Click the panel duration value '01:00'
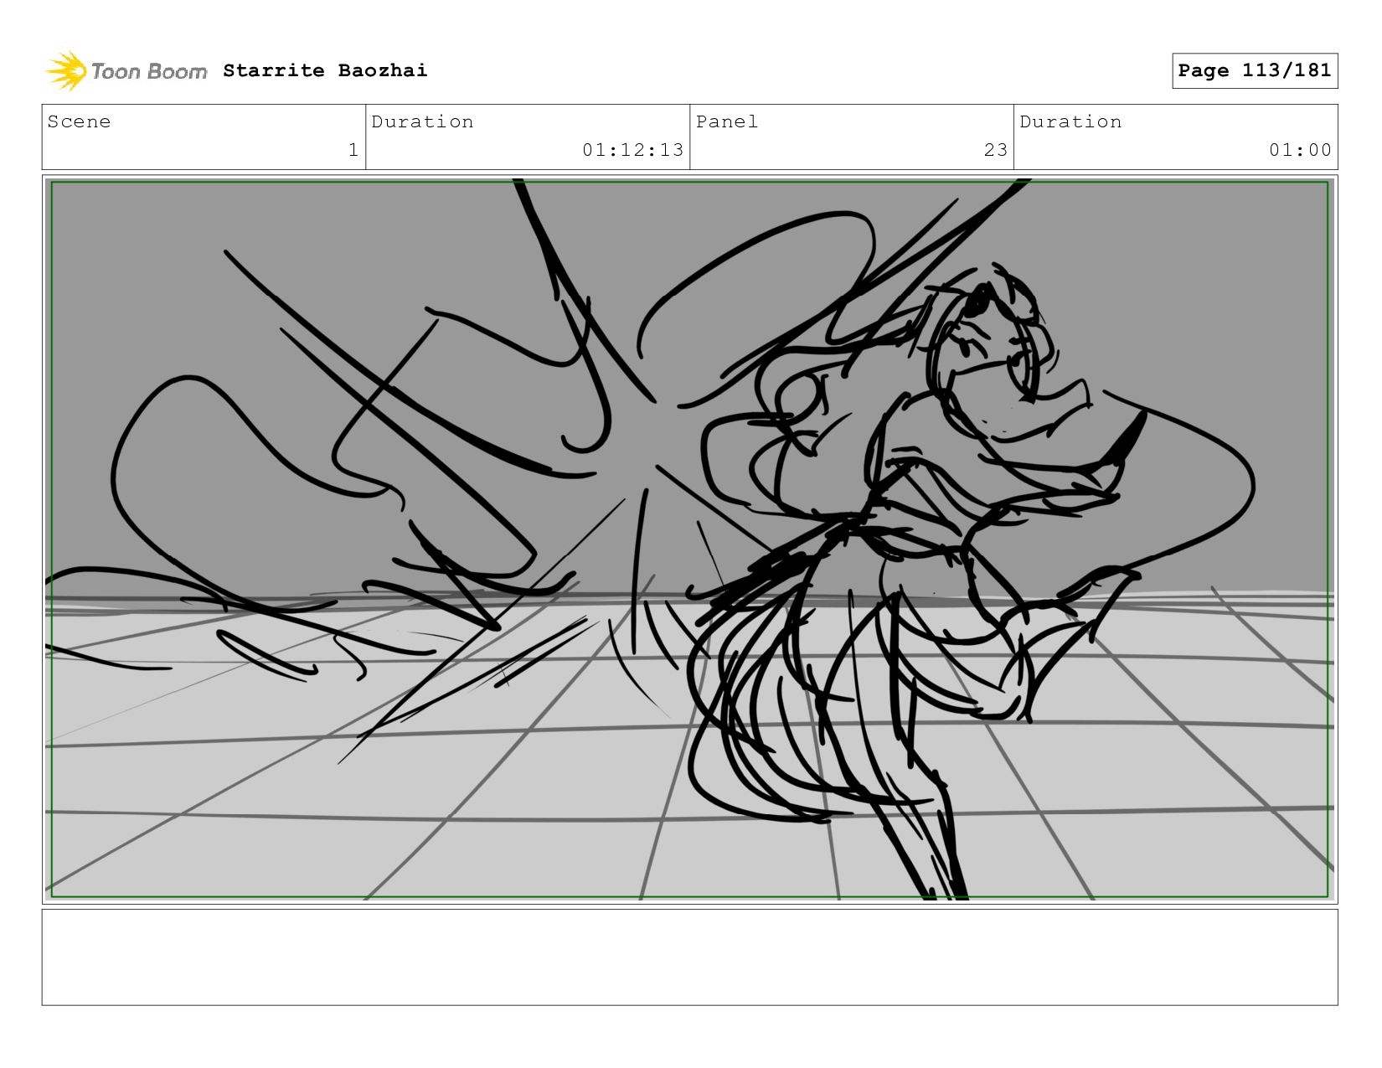Screen dimensions: 1382x1068 click(x=1300, y=150)
